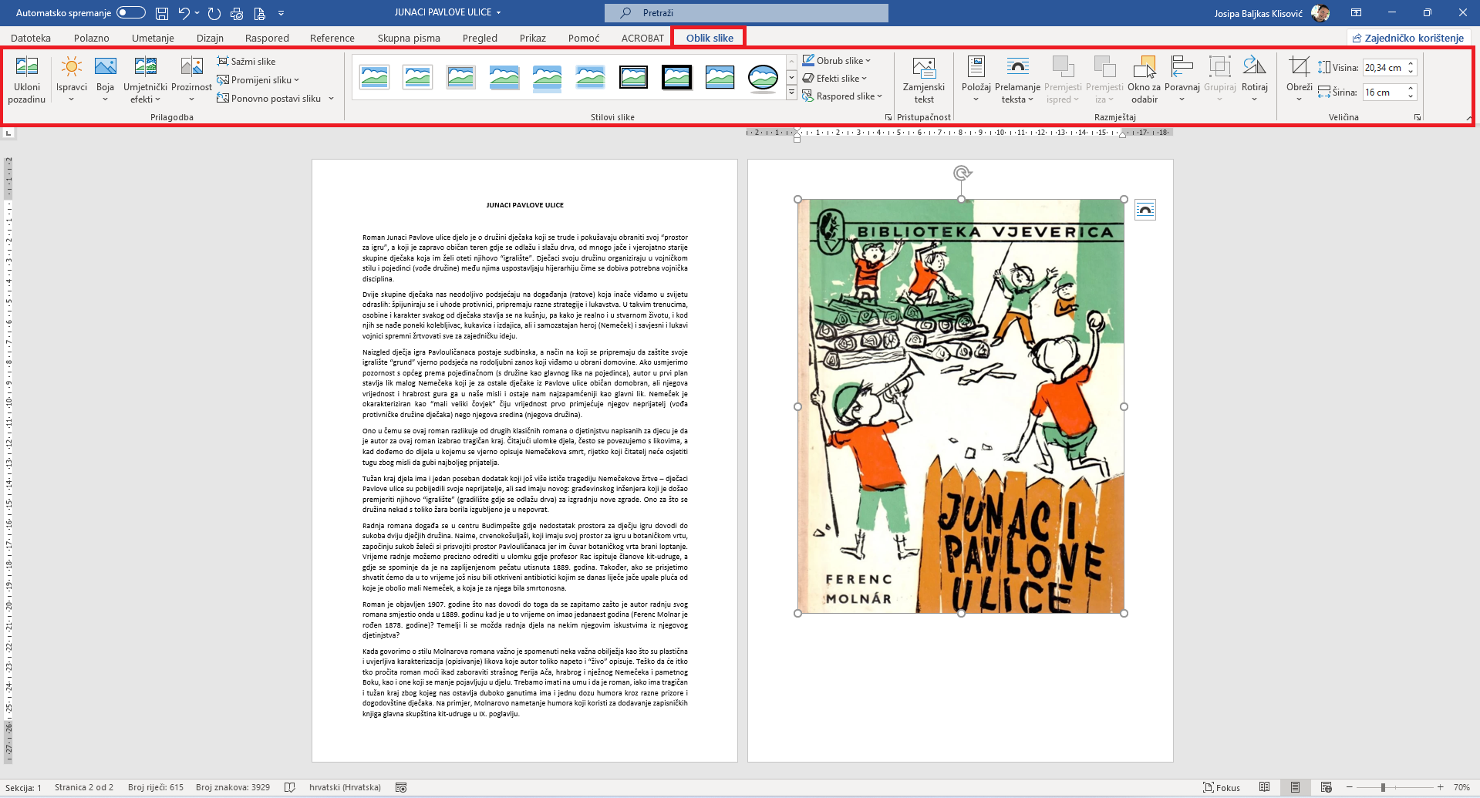Click the Obreži crop tool
Screen dimensions: 1480x798
click(1299, 69)
